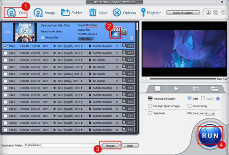Open the Register key dialog

pos(151,13)
